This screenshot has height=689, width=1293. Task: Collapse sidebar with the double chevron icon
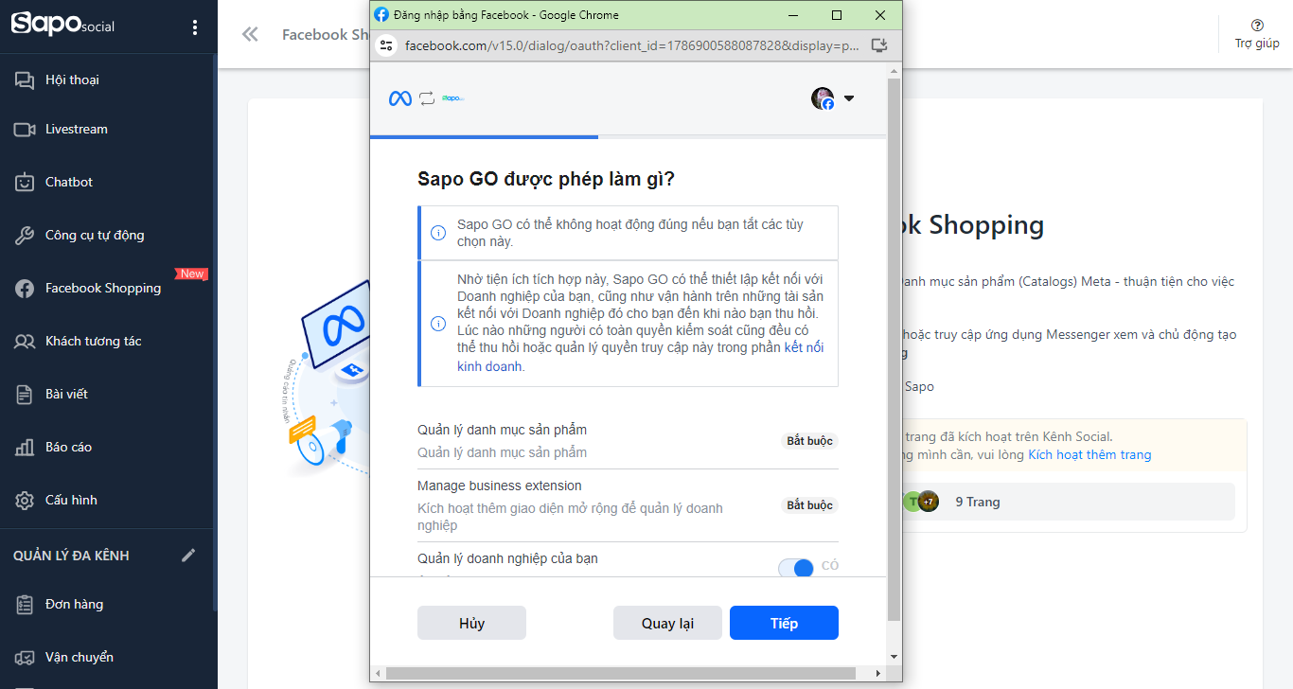(250, 35)
